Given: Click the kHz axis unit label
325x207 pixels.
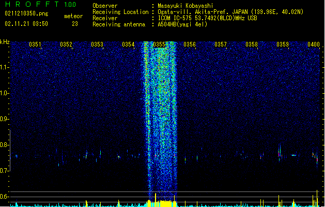Looking at the screenshot, I should tap(5, 42).
